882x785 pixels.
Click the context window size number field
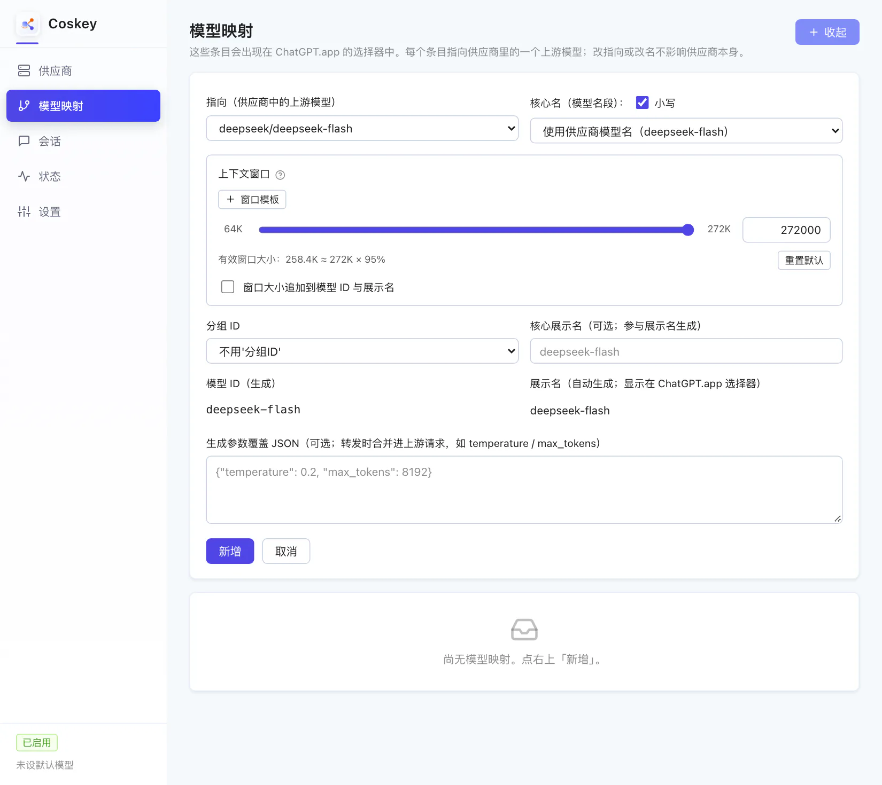coord(786,230)
